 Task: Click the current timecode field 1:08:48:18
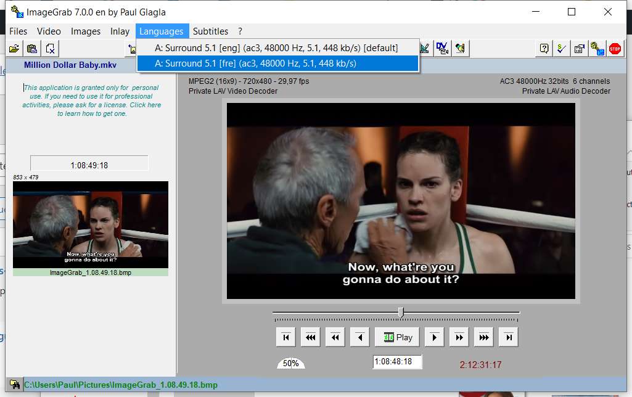point(397,361)
